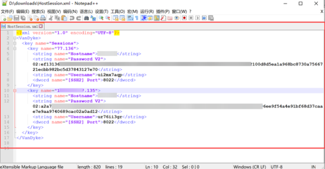Click the Close All documents icon
325x169 pixels.
coord(36,18)
